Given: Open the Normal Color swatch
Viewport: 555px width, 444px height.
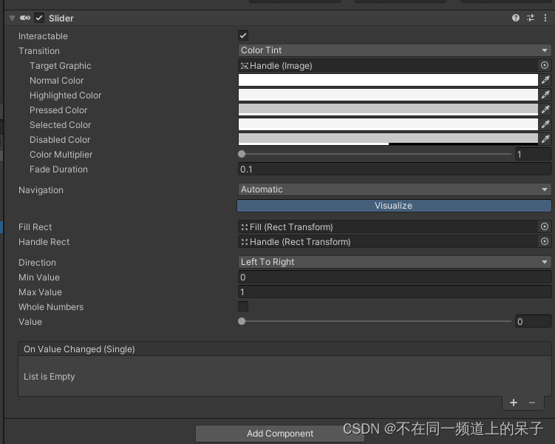Looking at the screenshot, I should (x=388, y=80).
